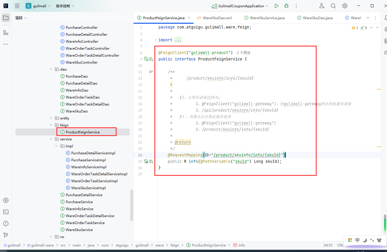Click the Chinese input mode indicator 中
The image size is (387, 252).
tap(357, 240)
